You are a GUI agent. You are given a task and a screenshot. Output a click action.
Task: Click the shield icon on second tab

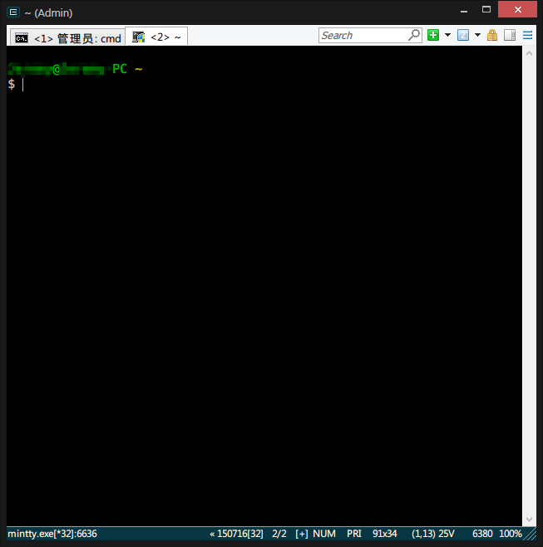138,37
